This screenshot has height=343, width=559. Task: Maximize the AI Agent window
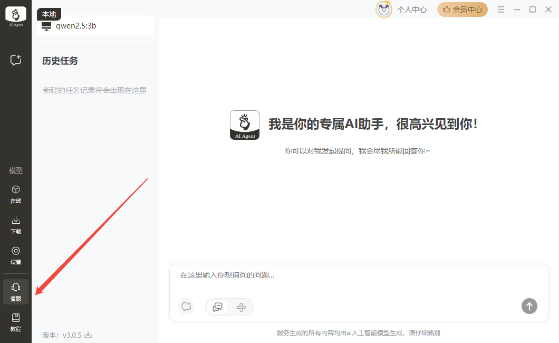[533, 9]
